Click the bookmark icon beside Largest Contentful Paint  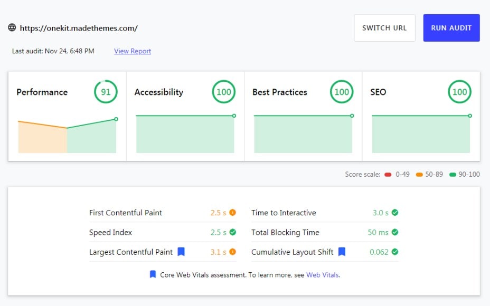(x=181, y=252)
